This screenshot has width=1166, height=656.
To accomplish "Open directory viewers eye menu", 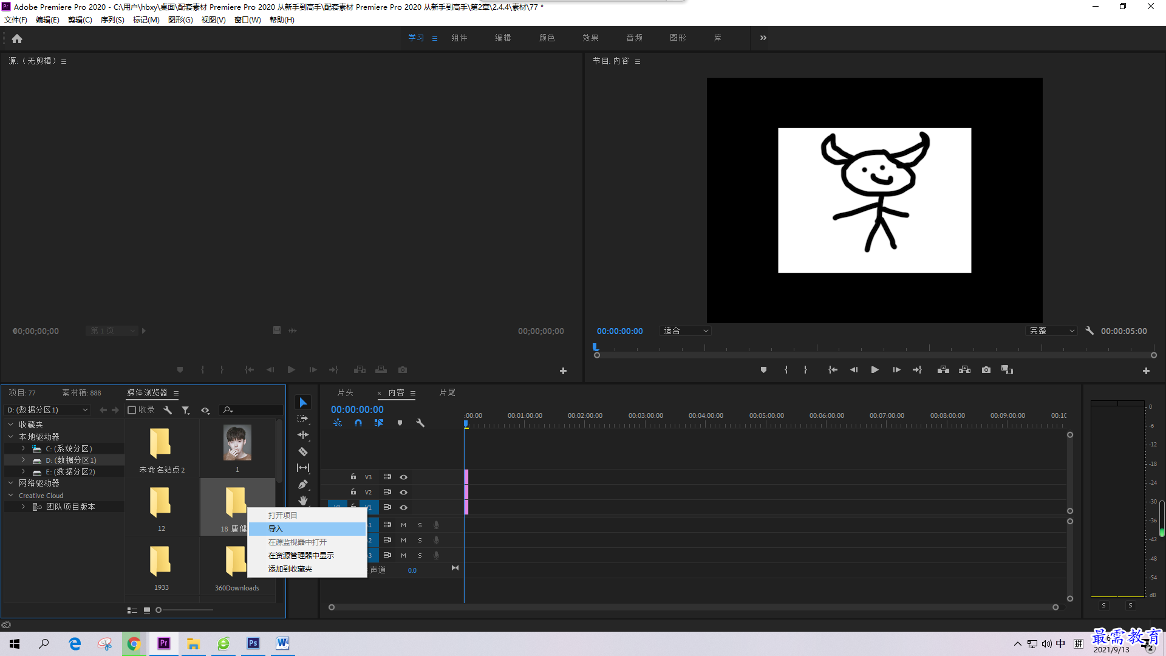I will click(205, 410).
